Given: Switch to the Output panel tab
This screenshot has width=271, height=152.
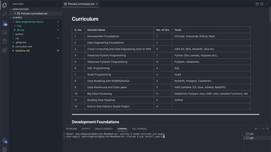Looking at the screenshot, I should [86, 129].
